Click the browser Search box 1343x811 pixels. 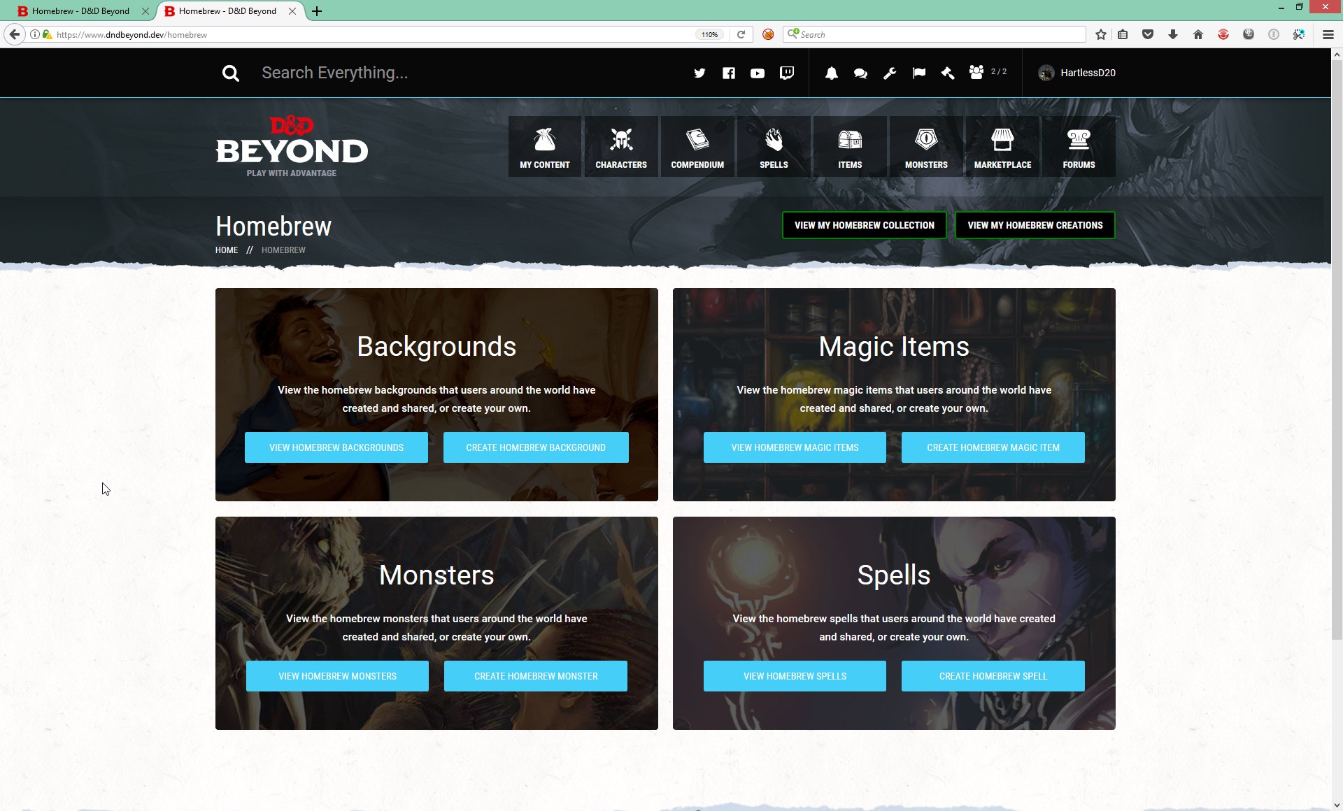coord(934,34)
